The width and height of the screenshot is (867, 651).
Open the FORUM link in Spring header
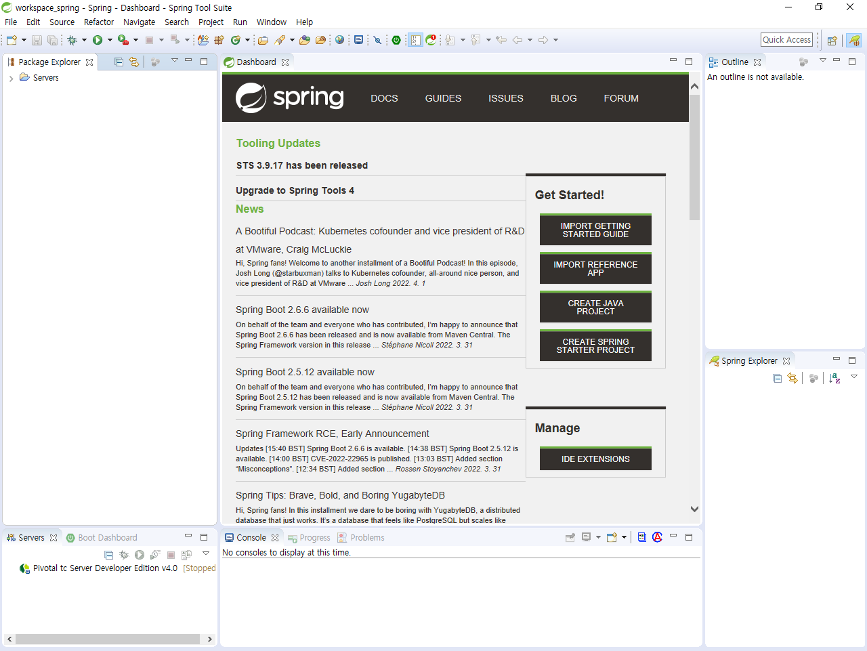click(621, 98)
